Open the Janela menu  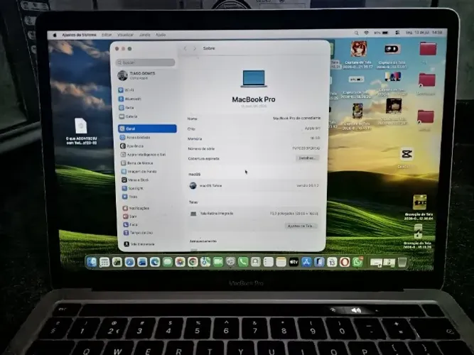[144, 35]
